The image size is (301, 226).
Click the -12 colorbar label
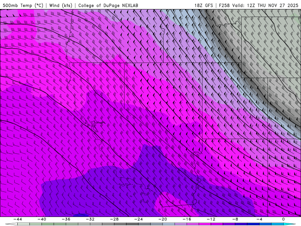[x=211, y=219]
